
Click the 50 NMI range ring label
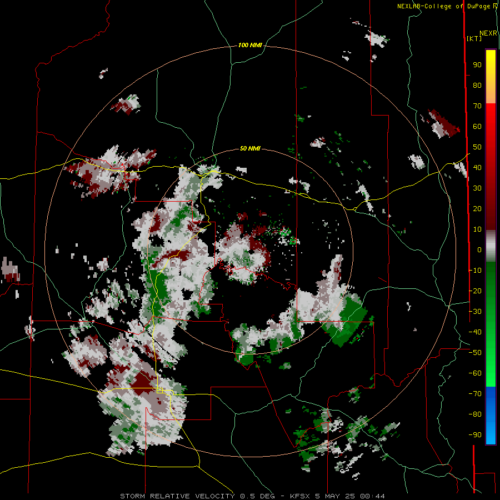click(x=250, y=148)
